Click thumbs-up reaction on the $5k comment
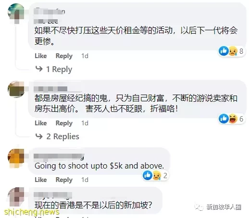Image resolution: width=249 pixels, height=218 pixels. click(x=148, y=175)
